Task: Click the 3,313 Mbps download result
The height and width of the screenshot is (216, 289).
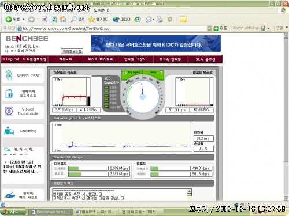Action: coord(64,110)
